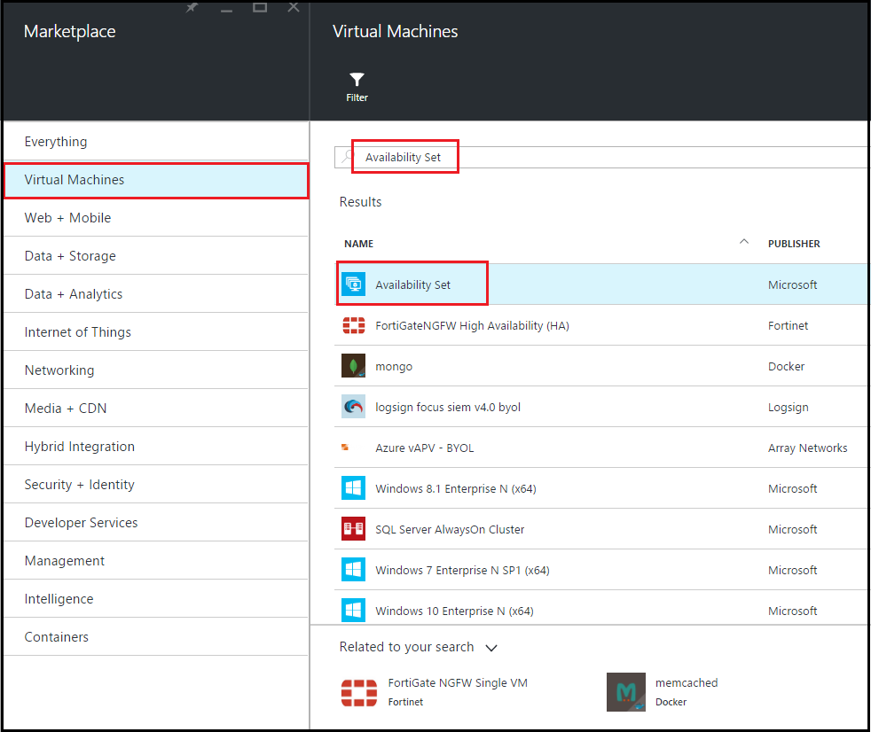Click the memcached Docker icon
871x732 pixels.
point(626,692)
